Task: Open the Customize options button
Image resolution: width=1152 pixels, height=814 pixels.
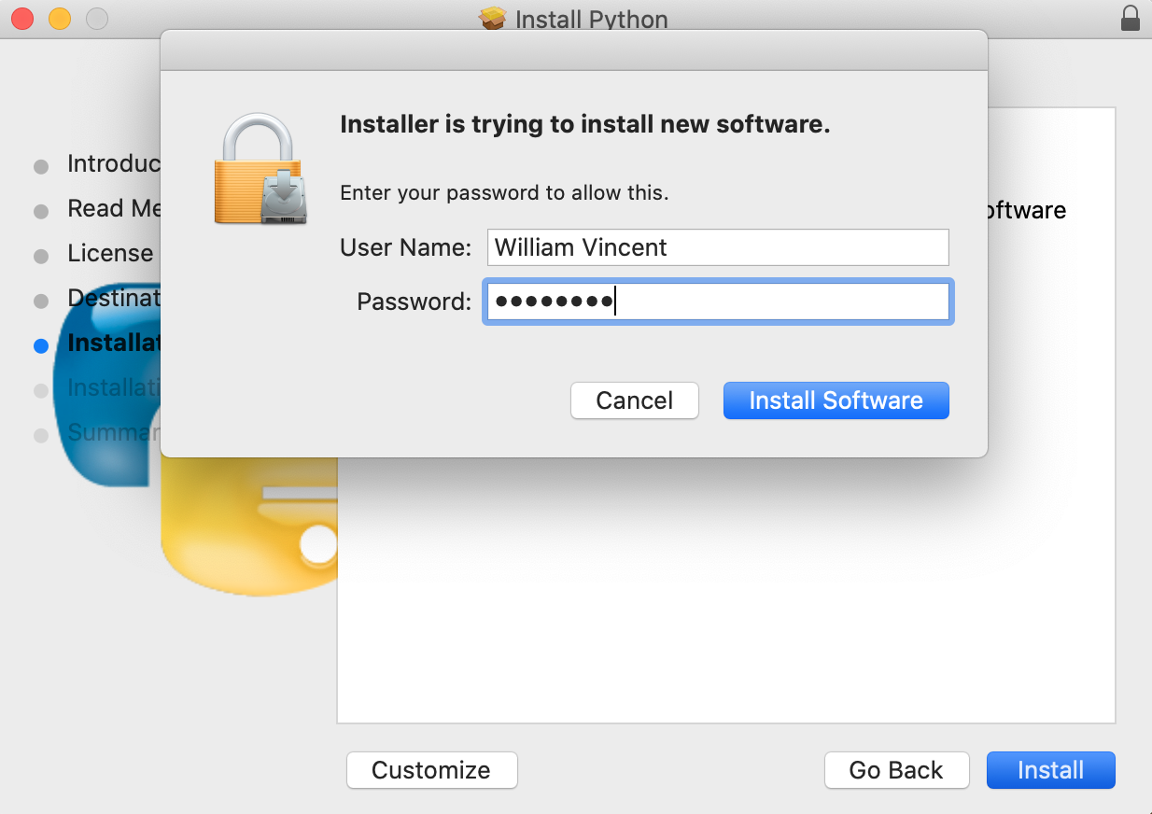Action: click(431, 770)
